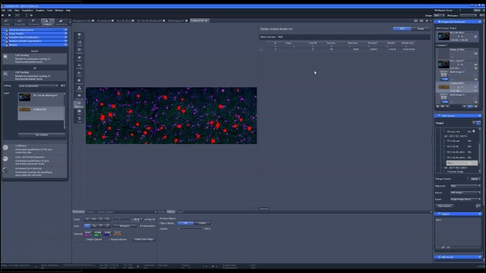Screen dimensions: 486x273
Task: Toggle the magenta channel button
Action: pos(88,234)
